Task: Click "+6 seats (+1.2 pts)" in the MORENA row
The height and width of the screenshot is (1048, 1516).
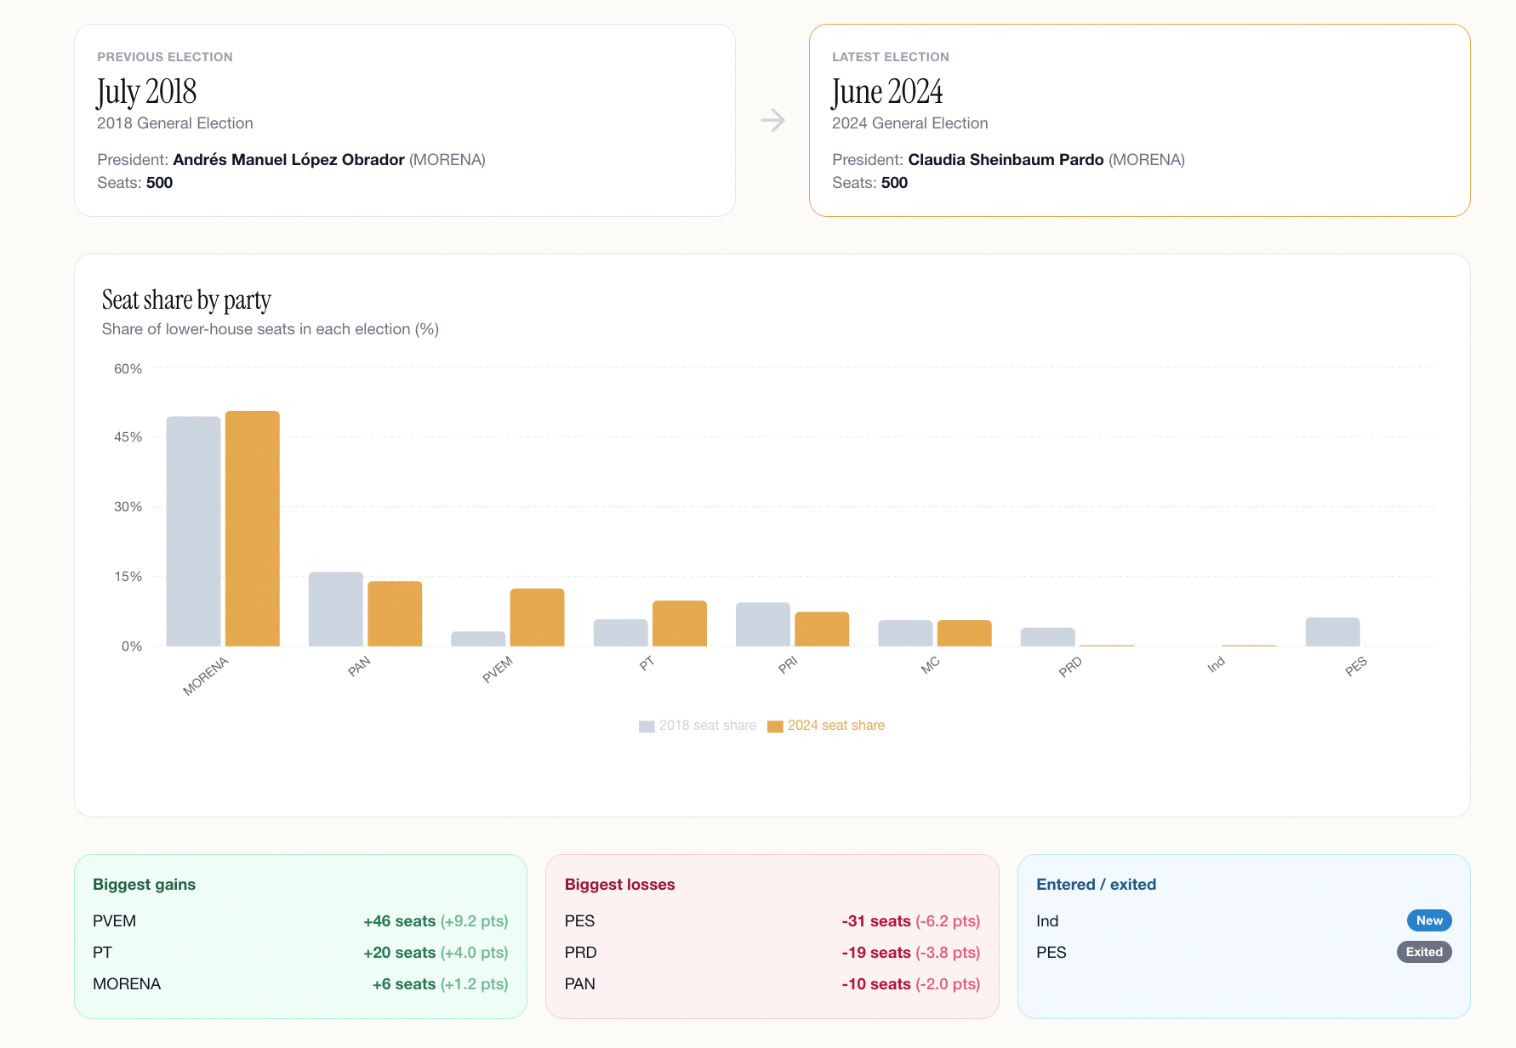Action: (x=440, y=984)
